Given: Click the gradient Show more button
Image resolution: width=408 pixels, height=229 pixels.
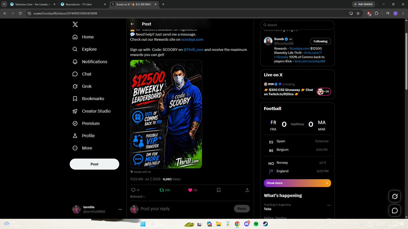Looking at the screenshot, I should 297,183.
